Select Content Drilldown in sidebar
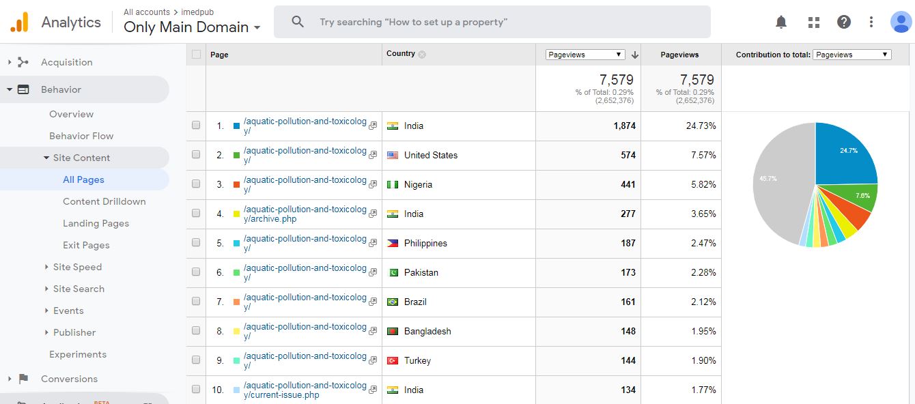The width and height of the screenshot is (915, 404). 104,201
